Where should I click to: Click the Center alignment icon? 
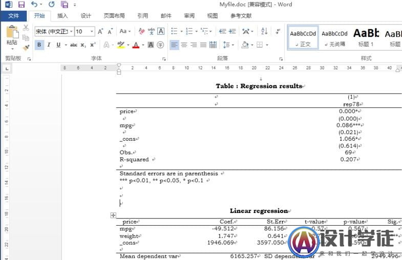(184, 45)
